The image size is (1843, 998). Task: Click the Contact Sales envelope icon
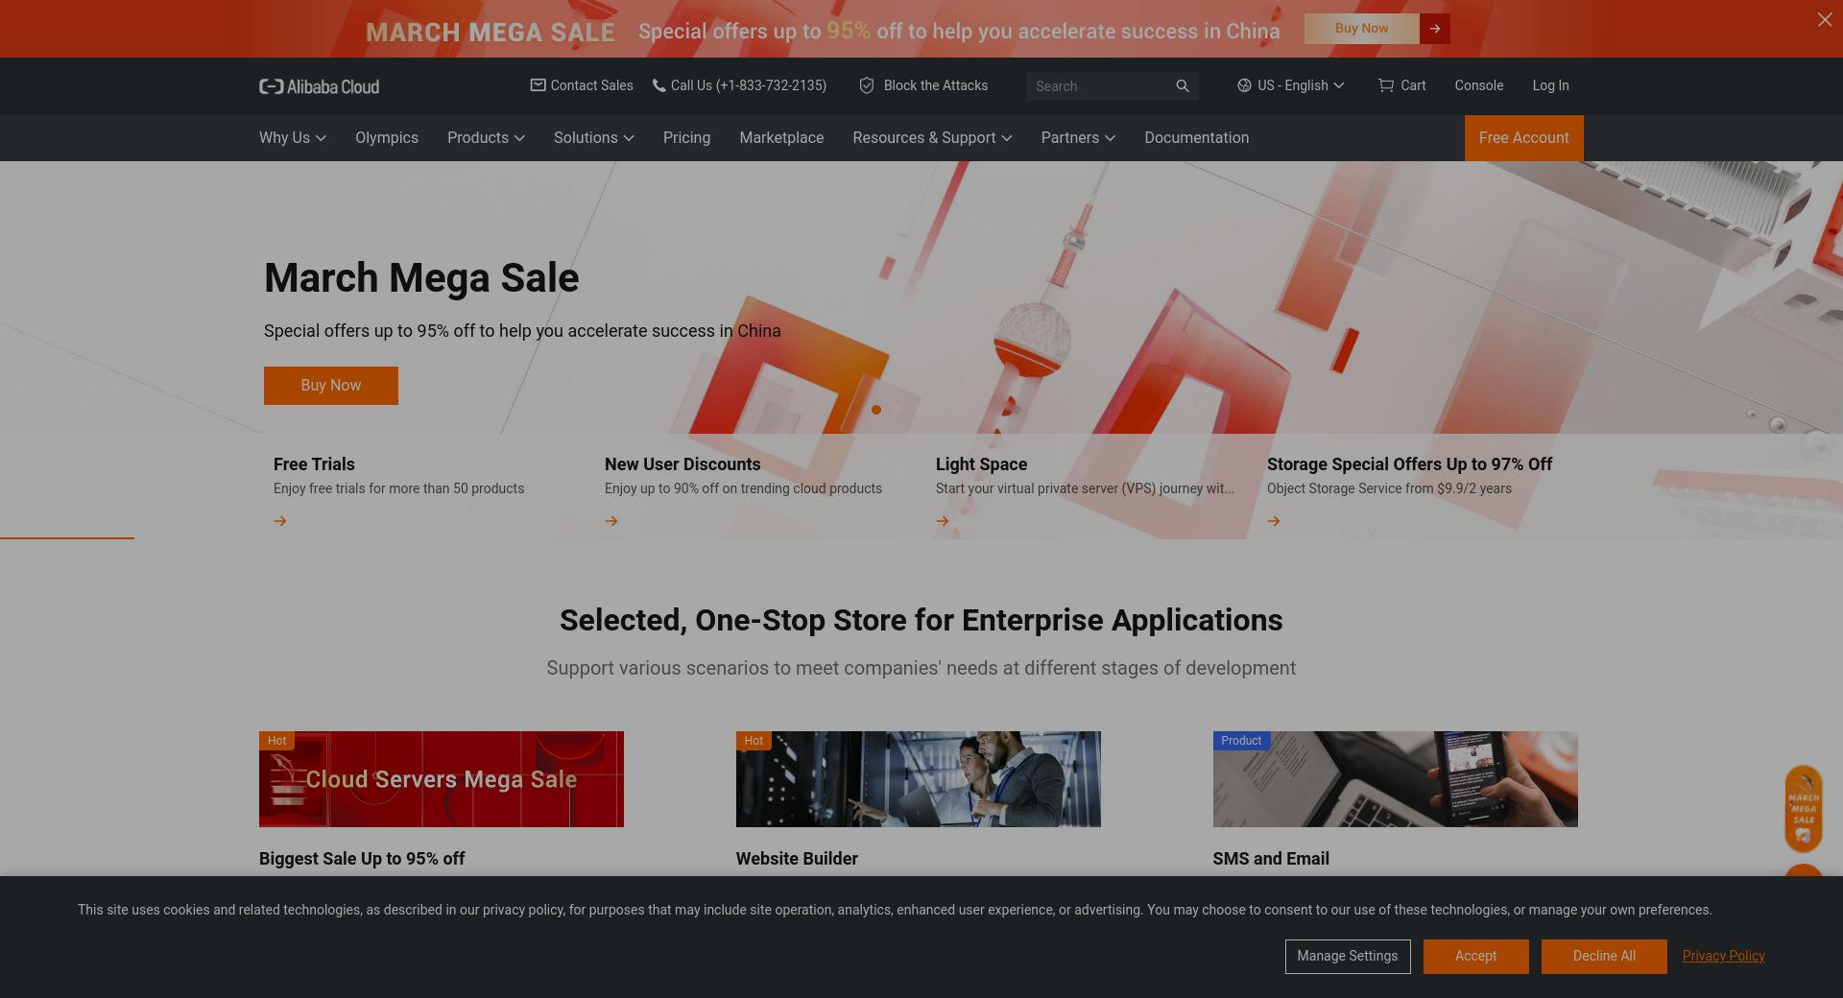click(538, 85)
